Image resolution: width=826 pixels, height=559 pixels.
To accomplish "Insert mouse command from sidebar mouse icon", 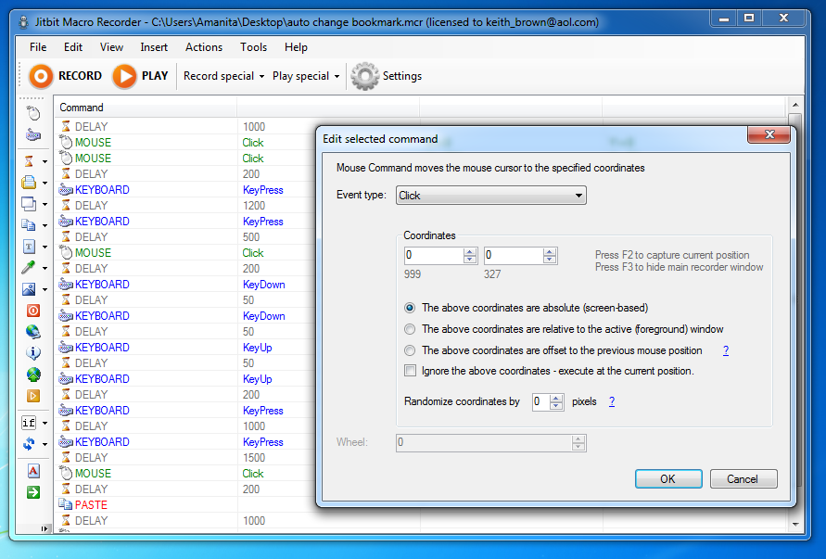I will click(x=33, y=113).
